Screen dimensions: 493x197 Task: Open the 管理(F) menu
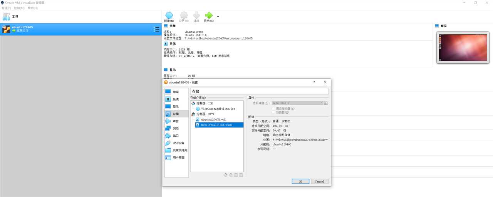point(6,8)
